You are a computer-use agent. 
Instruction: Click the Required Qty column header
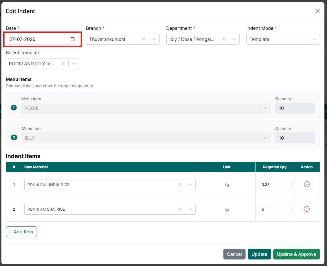pyautogui.click(x=275, y=167)
